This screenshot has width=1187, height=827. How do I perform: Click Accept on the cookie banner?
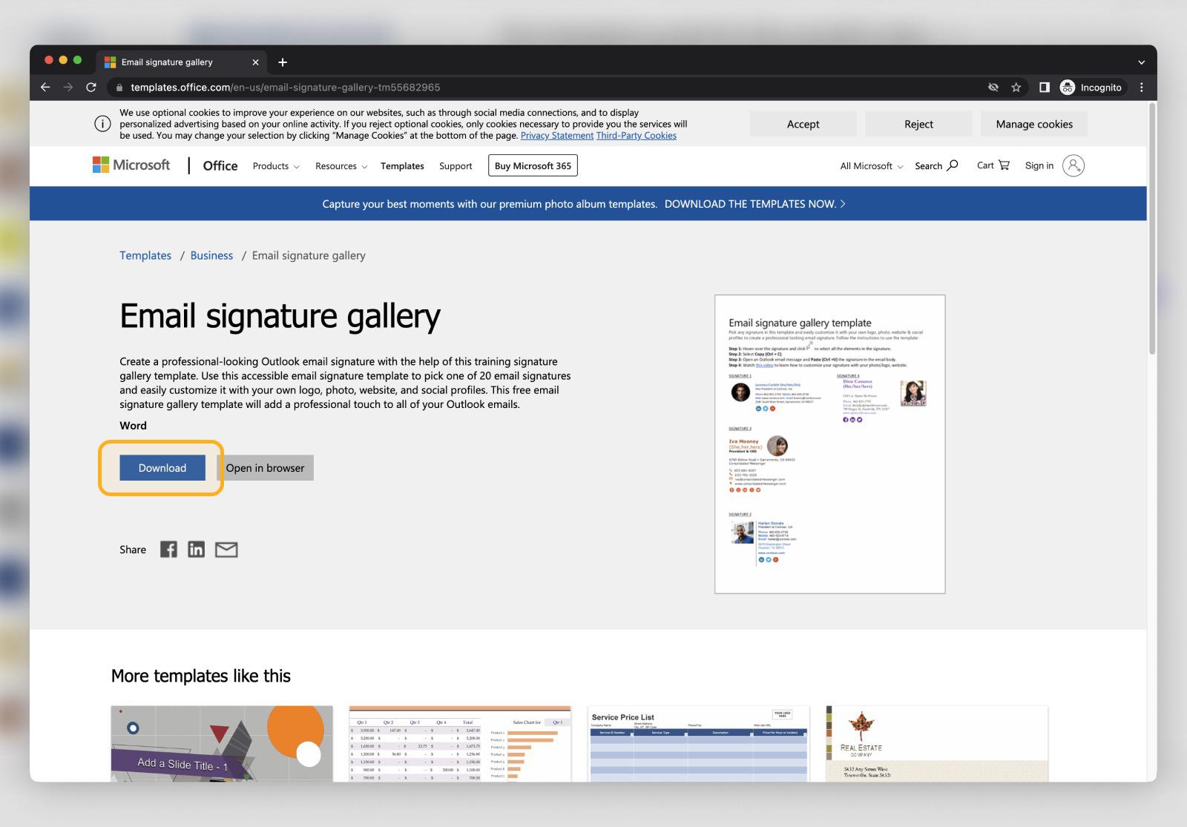point(803,123)
